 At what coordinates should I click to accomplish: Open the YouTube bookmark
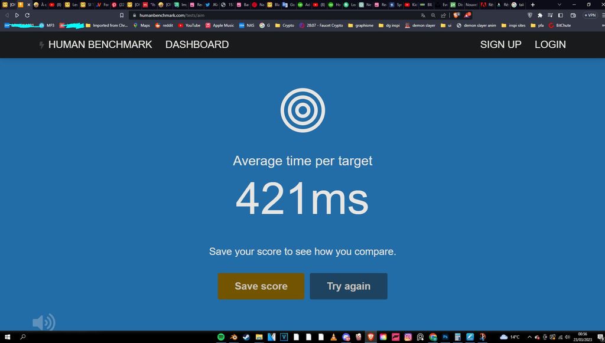click(x=189, y=25)
